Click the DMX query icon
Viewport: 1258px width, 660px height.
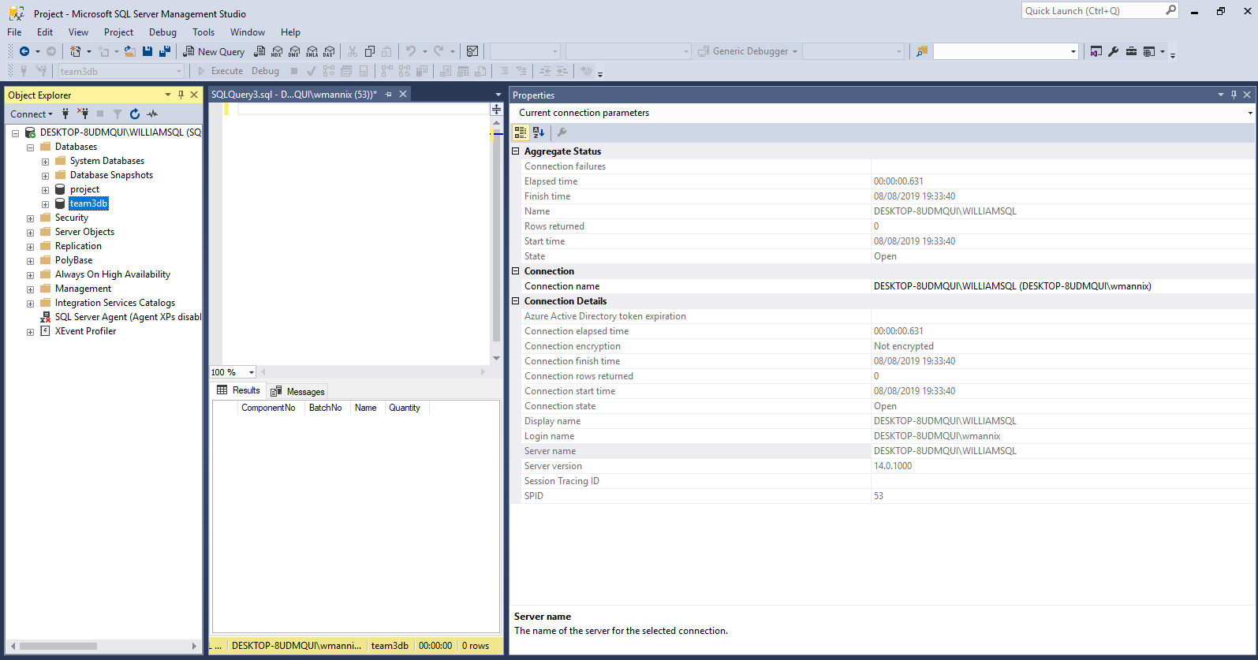click(294, 51)
